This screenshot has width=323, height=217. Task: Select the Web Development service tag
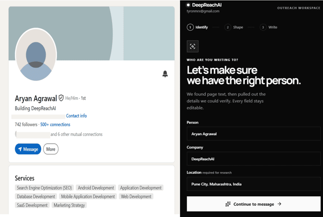click(136, 196)
